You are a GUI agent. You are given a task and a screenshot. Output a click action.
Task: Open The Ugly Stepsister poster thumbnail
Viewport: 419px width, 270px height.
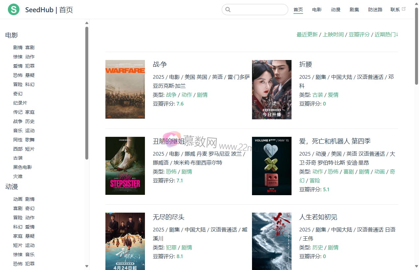pyautogui.click(x=125, y=166)
